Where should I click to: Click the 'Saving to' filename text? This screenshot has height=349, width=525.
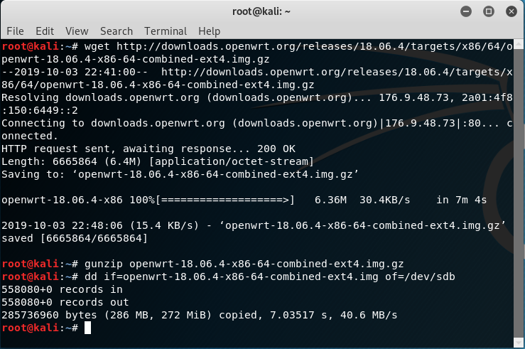(215, 175)
